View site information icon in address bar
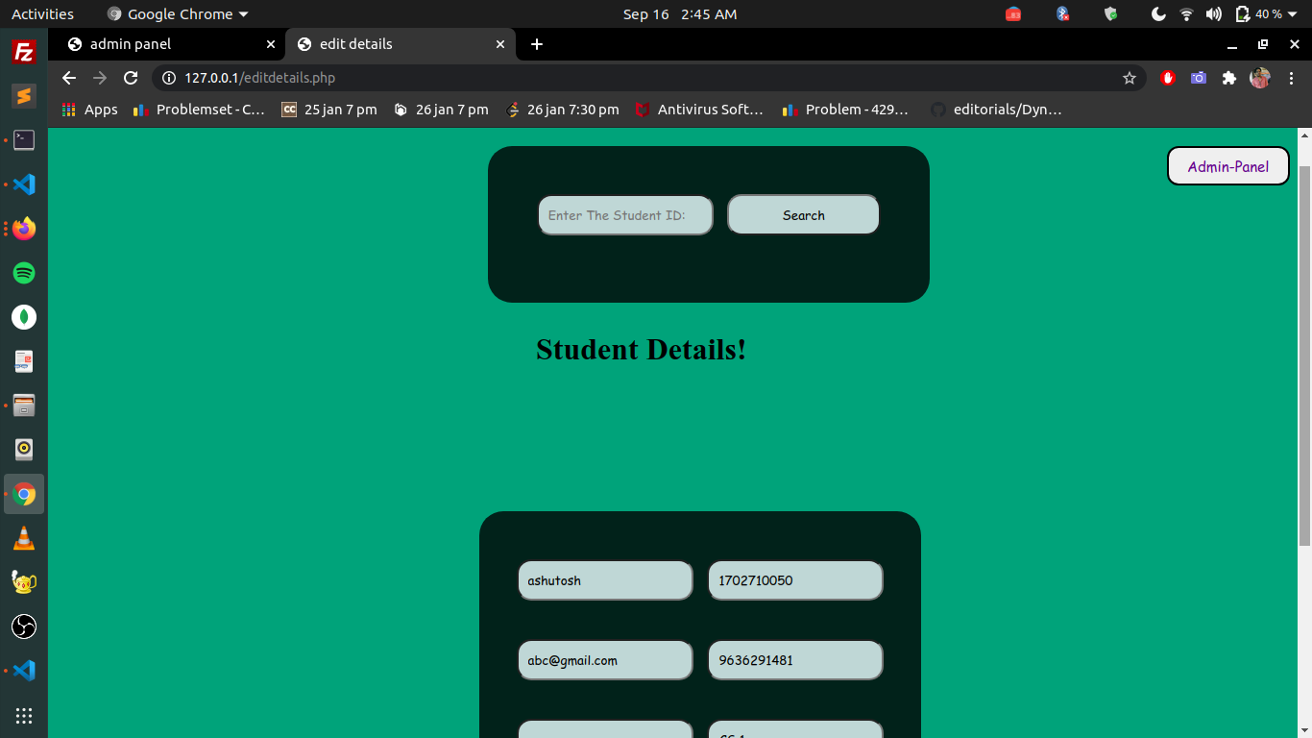The height and width of the screenshot is (738, 1312). [169, 78]
